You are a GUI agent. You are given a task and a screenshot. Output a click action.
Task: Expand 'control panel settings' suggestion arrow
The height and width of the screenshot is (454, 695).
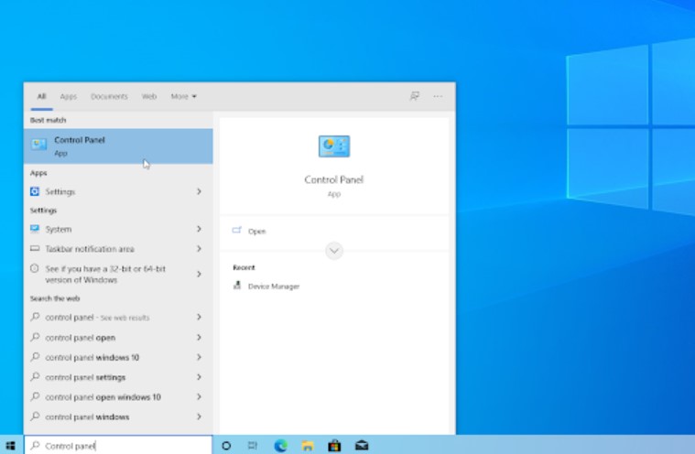(199, 377)
